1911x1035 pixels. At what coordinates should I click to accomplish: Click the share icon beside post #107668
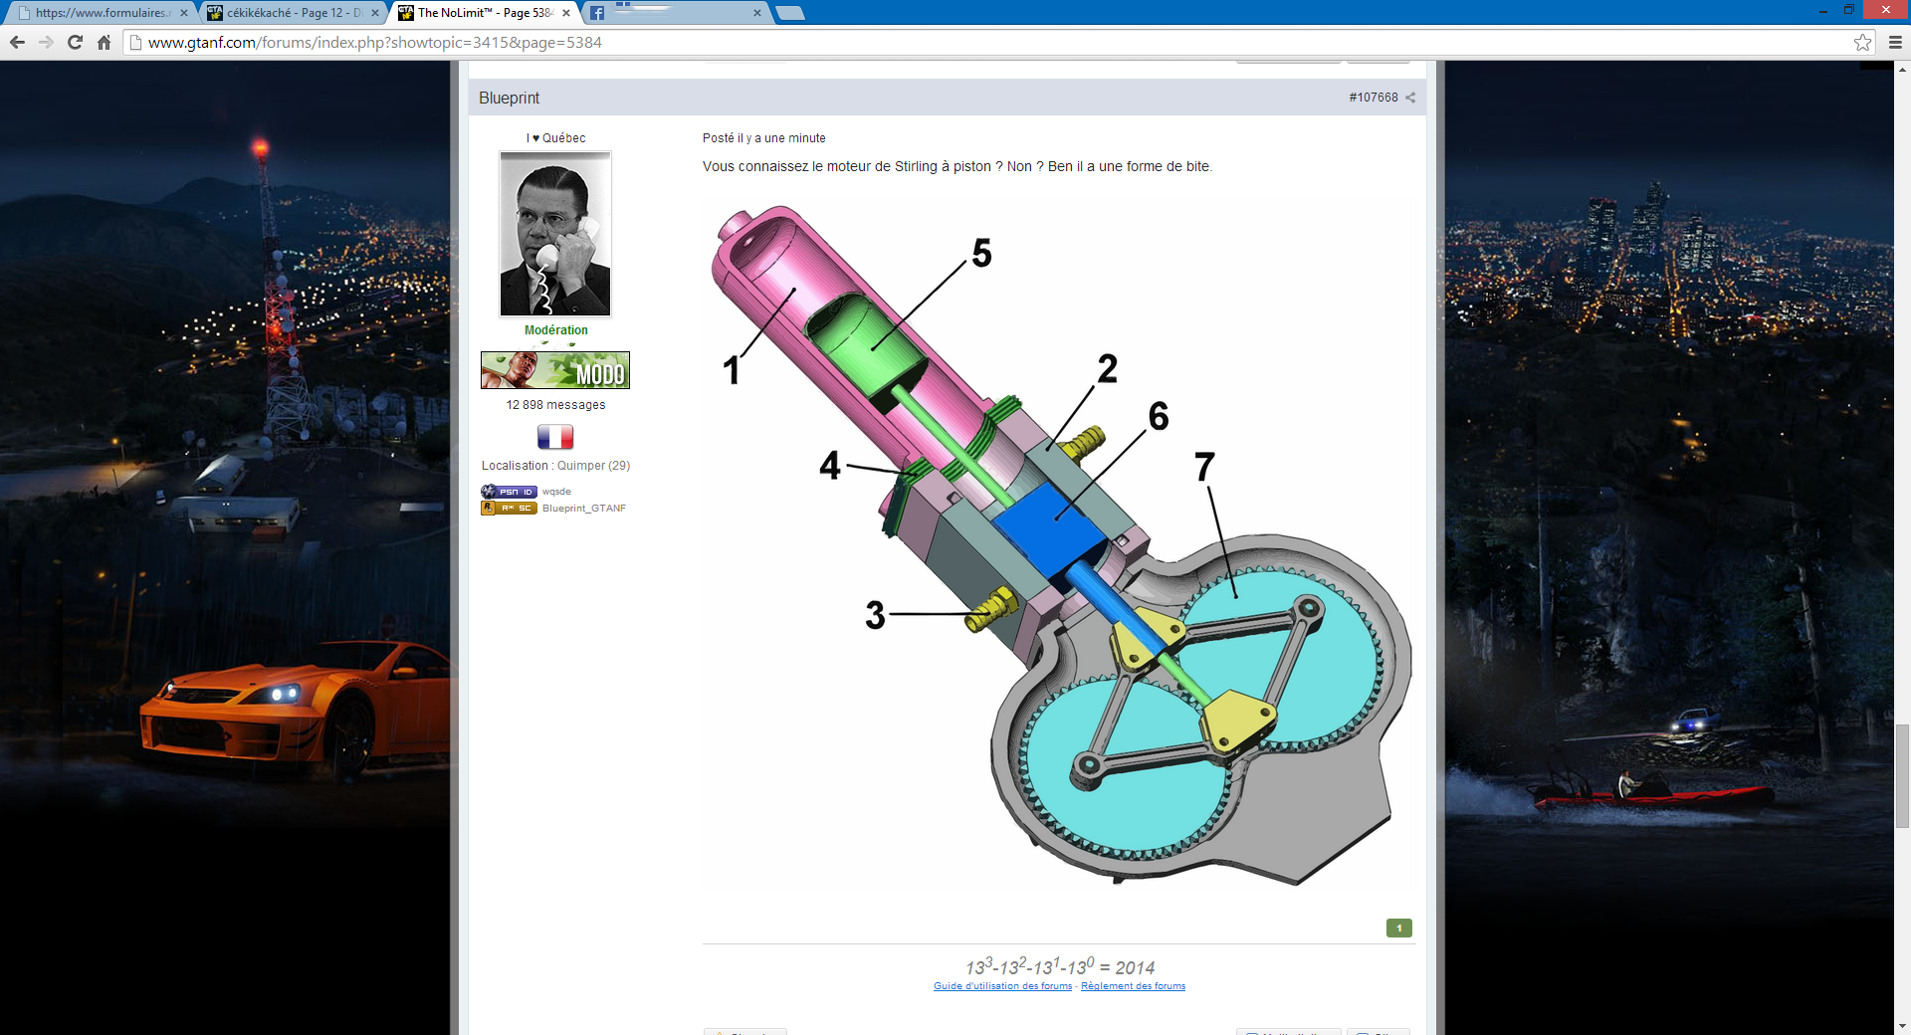pyautogui.click(x=1410, y=98)
